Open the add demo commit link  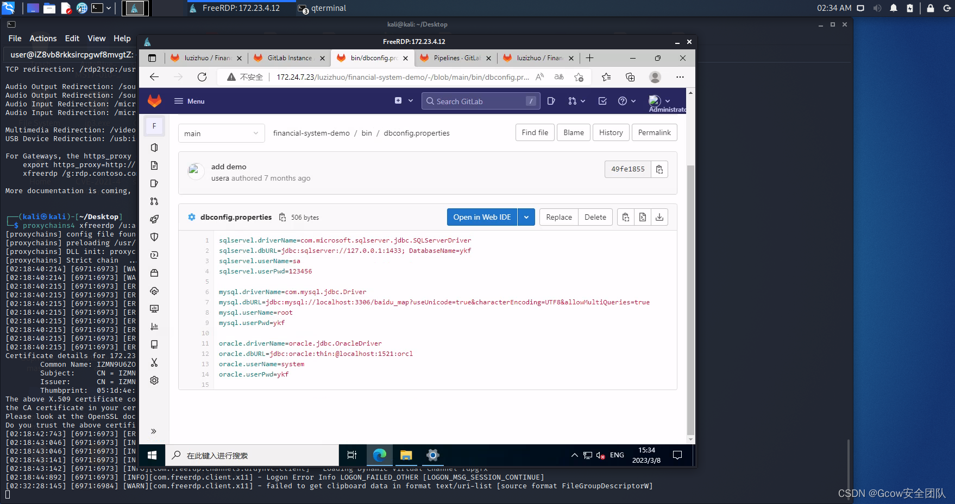click(x=229, y=167)
